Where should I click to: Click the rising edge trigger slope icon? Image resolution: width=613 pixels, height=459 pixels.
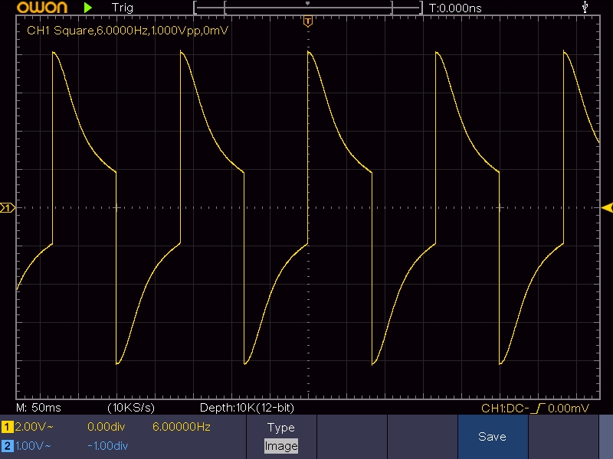coord(539,409)
